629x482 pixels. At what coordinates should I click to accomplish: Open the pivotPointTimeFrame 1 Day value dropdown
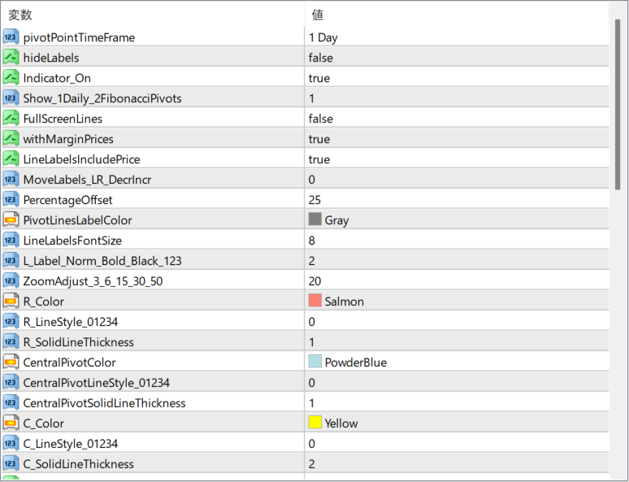(455, 37)
